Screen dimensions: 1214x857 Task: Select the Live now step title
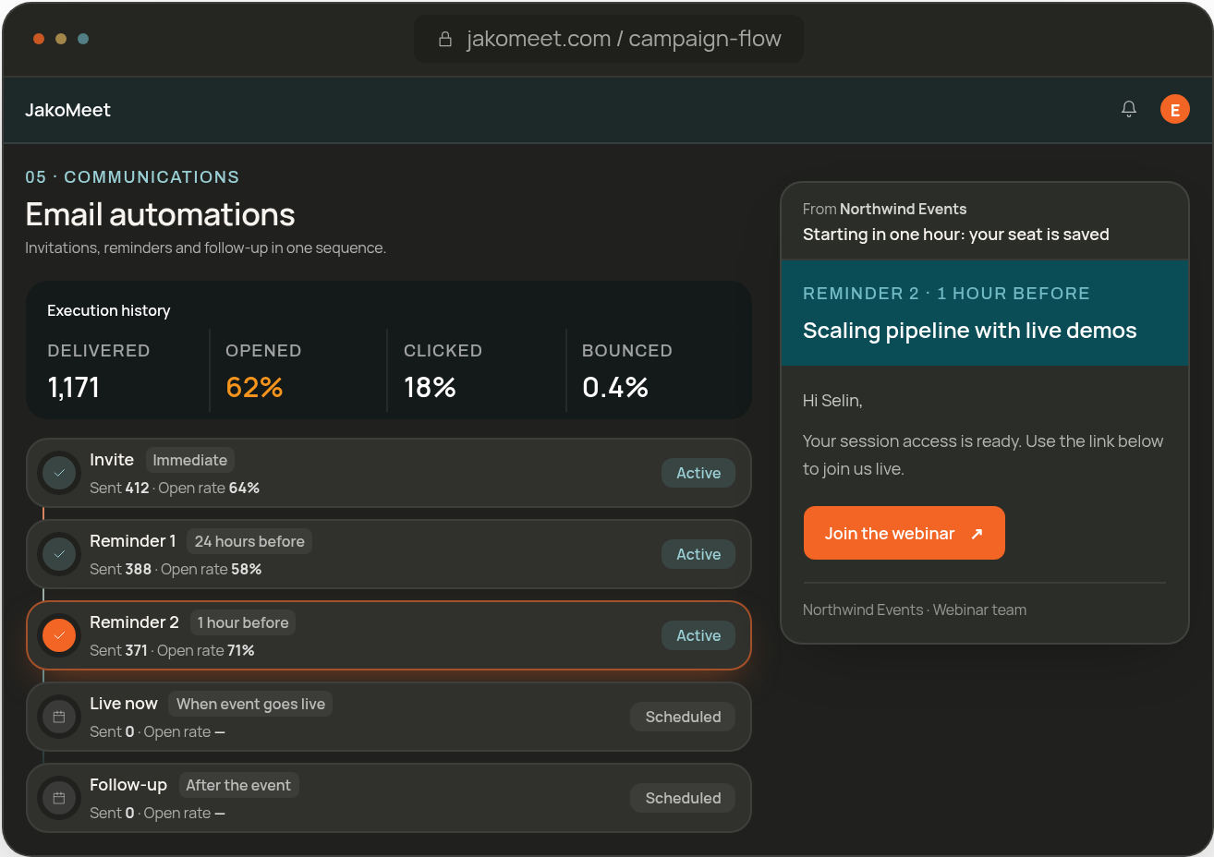click(x=124, y=704)
